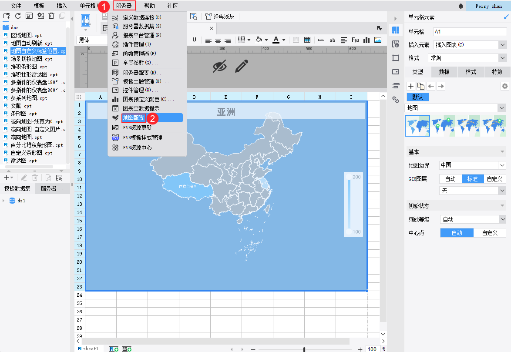This screenshot has height=352, width=511.
Task: Open the 缩放等级 dropdown set to 自动
Action: tap(473, 219)
